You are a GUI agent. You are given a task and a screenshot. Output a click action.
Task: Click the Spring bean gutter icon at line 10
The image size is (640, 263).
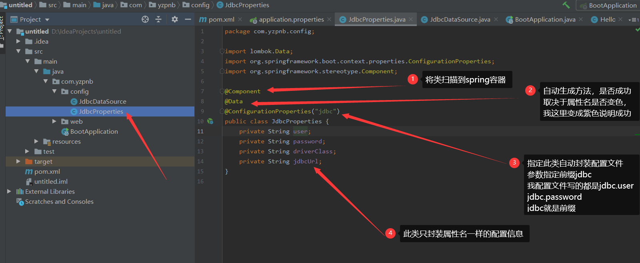click(x=210, y=121)
